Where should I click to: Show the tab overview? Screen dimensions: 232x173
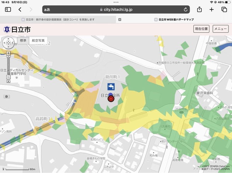224,10
